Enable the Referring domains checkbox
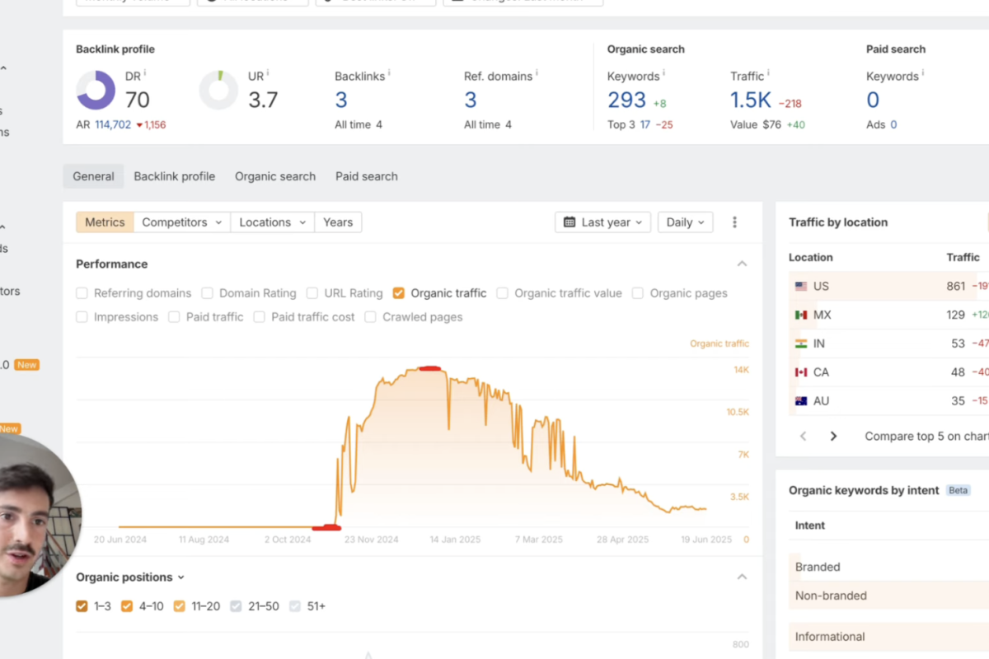Image resolution: width=989 pixels, height=659 pixels. tap(82, 293)
